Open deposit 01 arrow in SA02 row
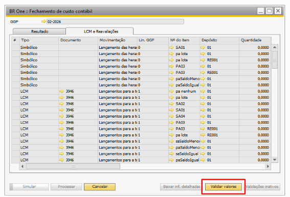This screenshot has width=290, height=197. [x=203, y=104]
